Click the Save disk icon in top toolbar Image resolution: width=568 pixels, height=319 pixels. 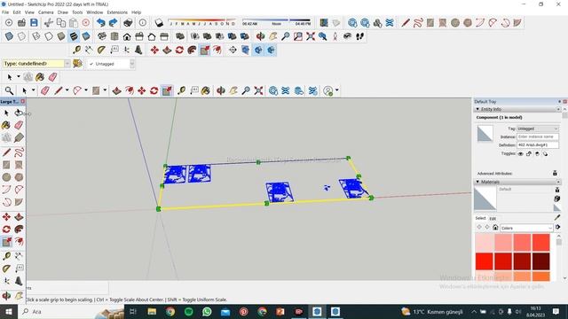coord(34,23)
